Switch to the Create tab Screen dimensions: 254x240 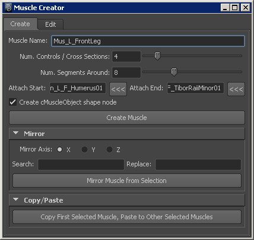[x=20, y=24]
